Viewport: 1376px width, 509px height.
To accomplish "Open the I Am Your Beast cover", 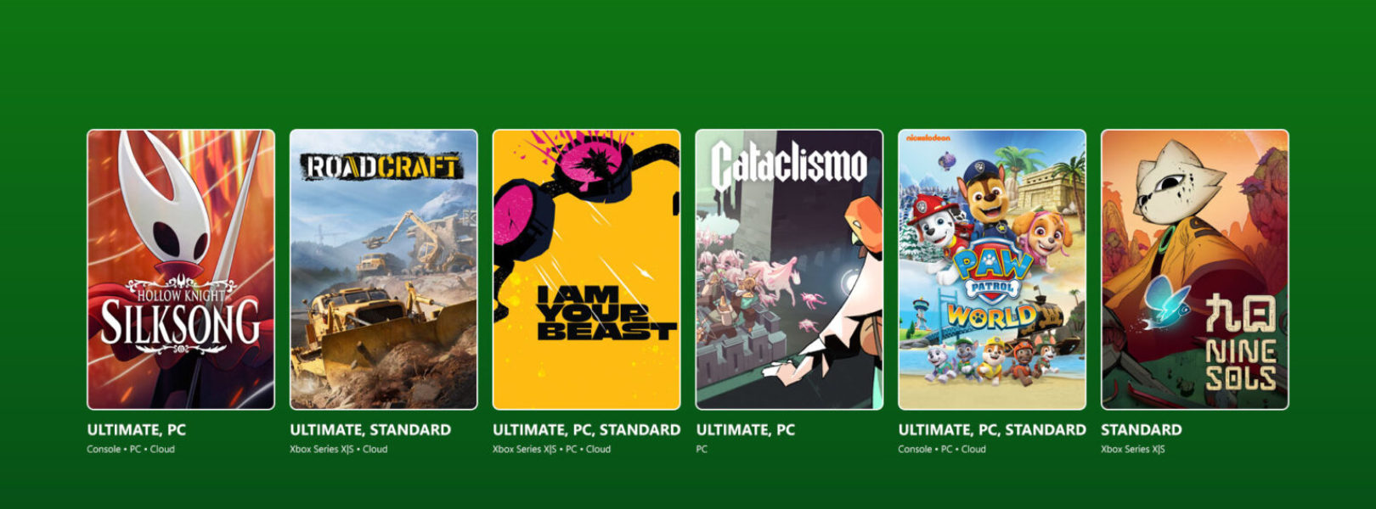I will click(587, 270).
